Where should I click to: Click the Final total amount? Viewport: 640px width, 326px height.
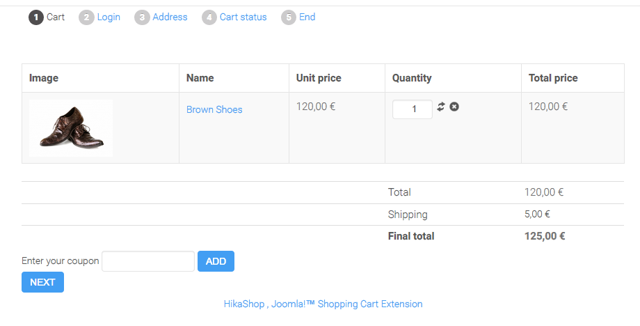(544, 236)
